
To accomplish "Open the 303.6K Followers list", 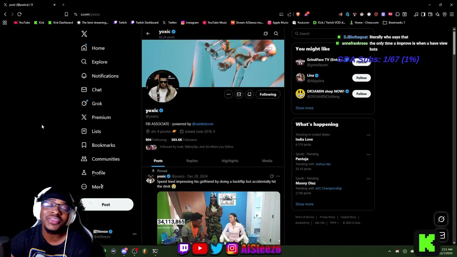I will 184,140.
